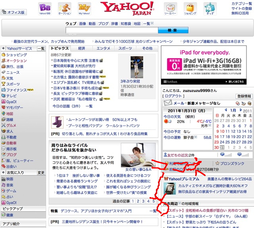Open 今日の話題 (3件) link
The width and height of the screenshot is (254, 228).
point(66,106)
